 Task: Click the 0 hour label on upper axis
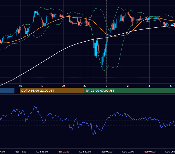(106, 86)
